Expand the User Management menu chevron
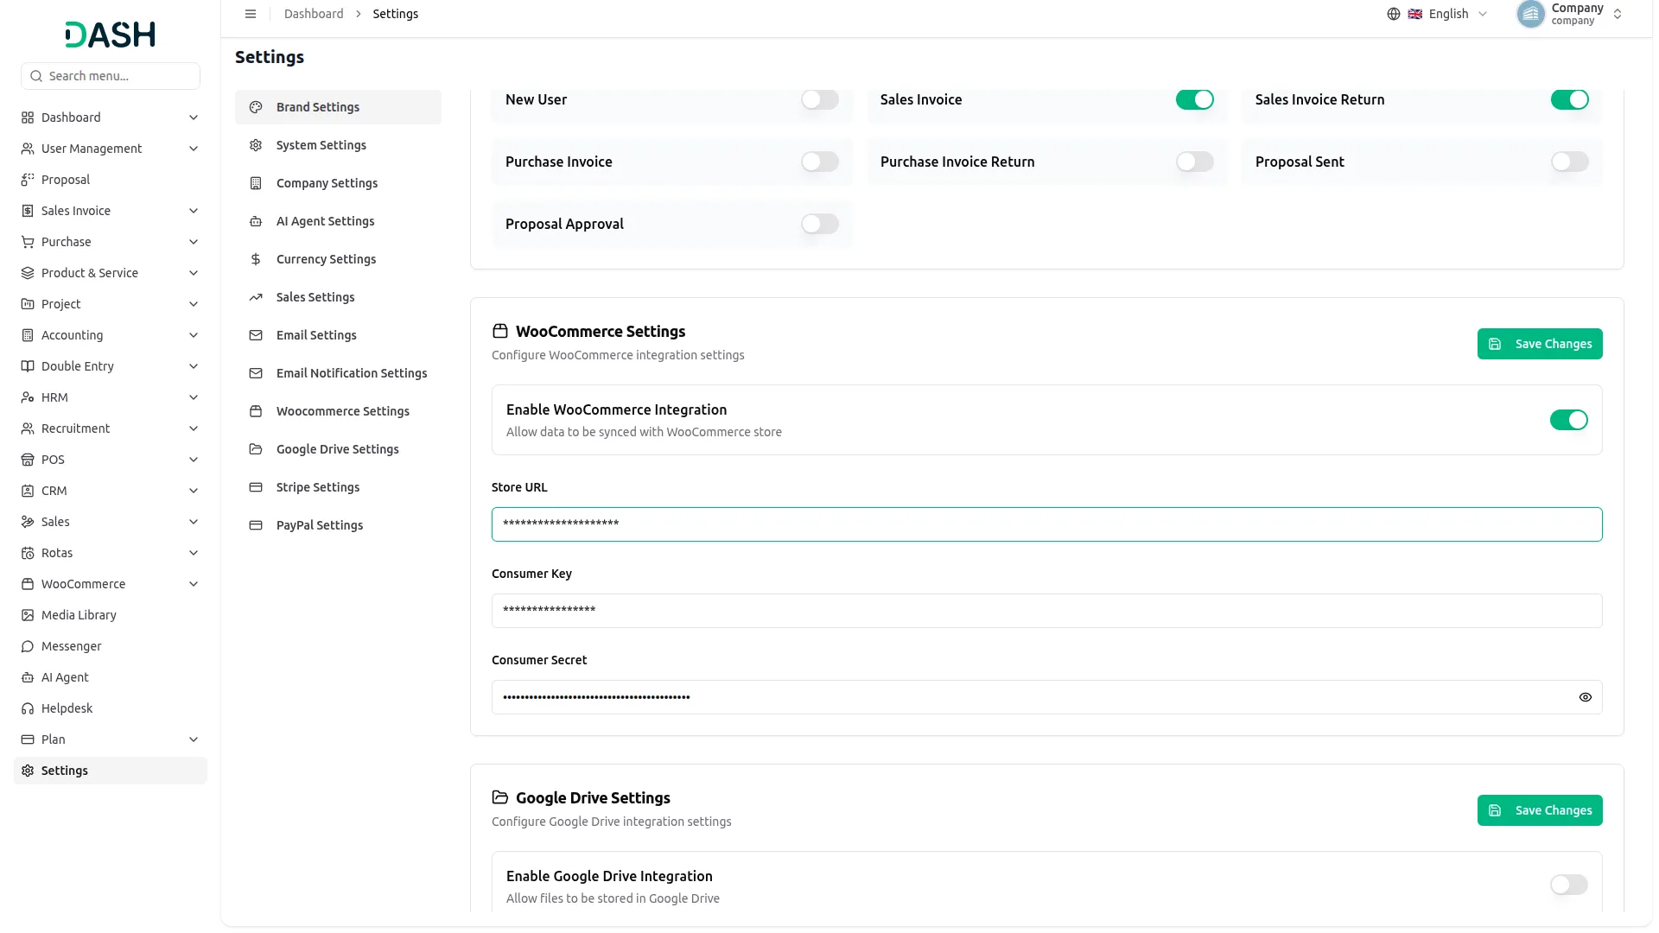1659x933 pixels. pos(194,149)
